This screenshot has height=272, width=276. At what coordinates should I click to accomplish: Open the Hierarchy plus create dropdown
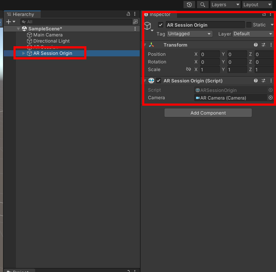tap(11, 22)
